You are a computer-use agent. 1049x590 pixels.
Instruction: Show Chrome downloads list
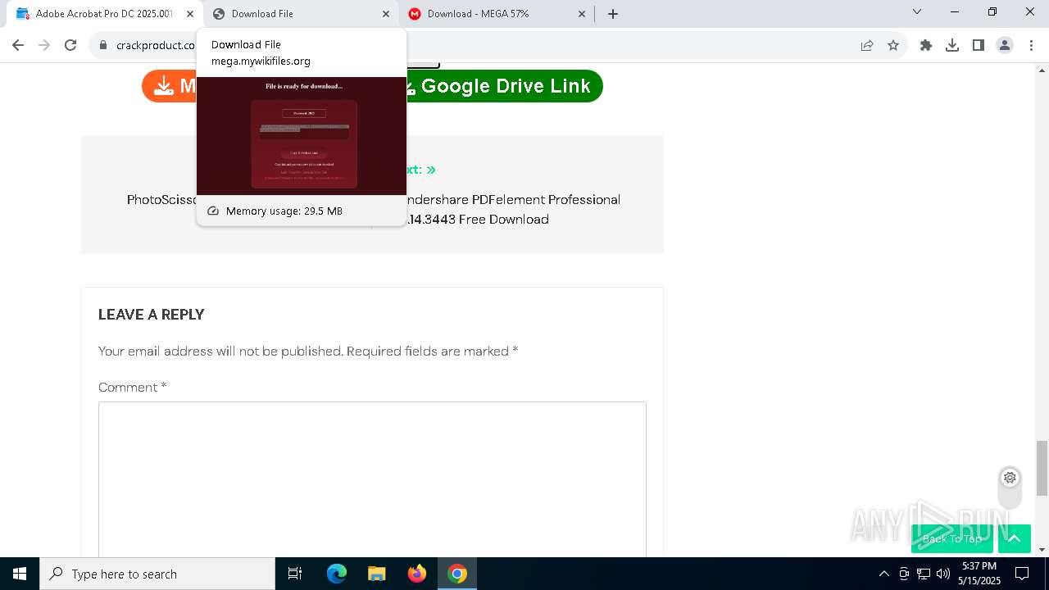[952, 45]
